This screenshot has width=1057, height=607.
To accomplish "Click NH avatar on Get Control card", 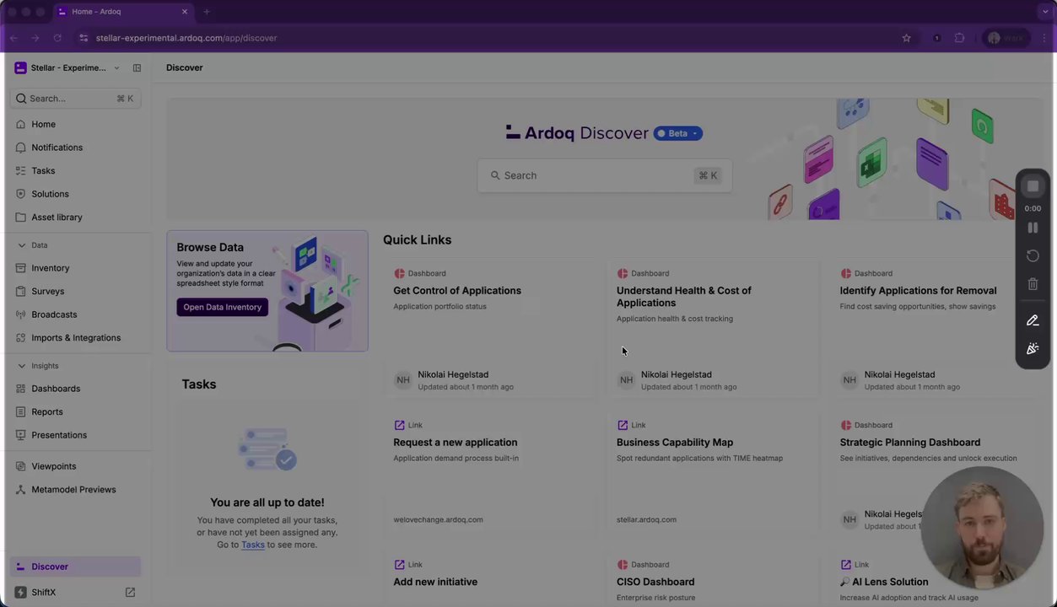I will pos(403,380).
